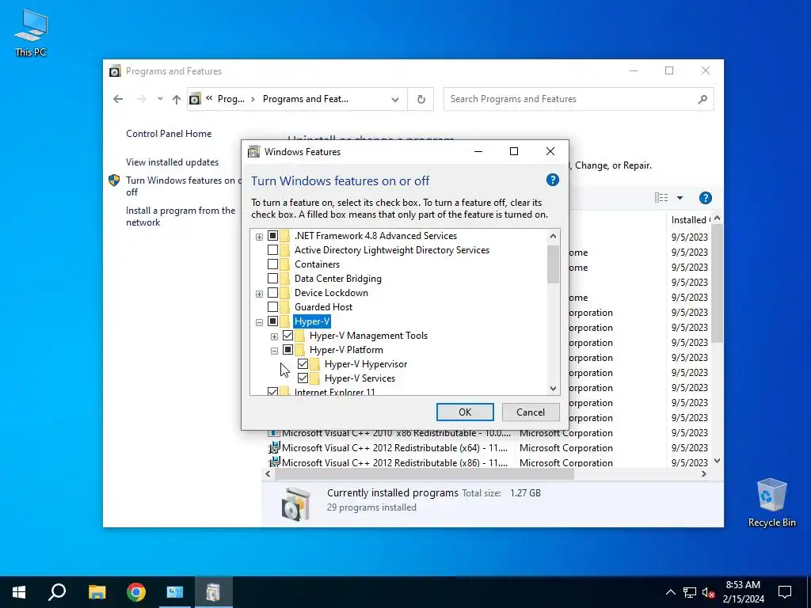Uncheck the Hyper-V Services checkbox
Image resolution: width=811 pixels, height=608 pixels.
pos(303,378)
